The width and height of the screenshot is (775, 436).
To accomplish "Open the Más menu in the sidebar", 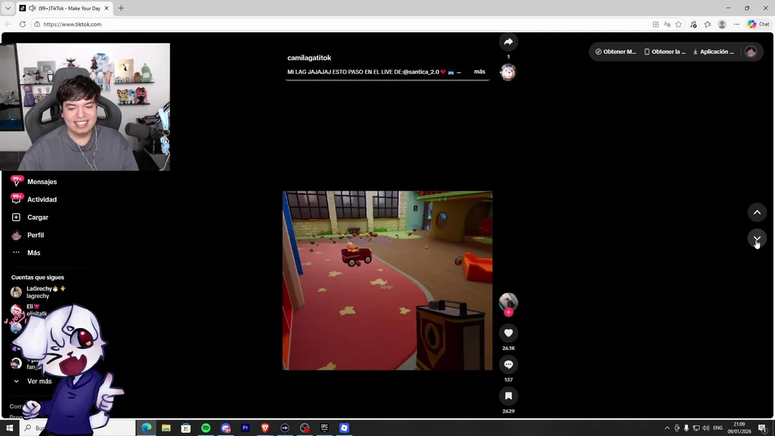I will tap(34, 253).
